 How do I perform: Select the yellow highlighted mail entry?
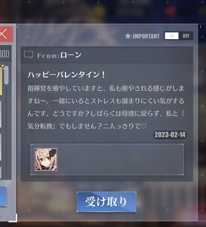(1, 80)
